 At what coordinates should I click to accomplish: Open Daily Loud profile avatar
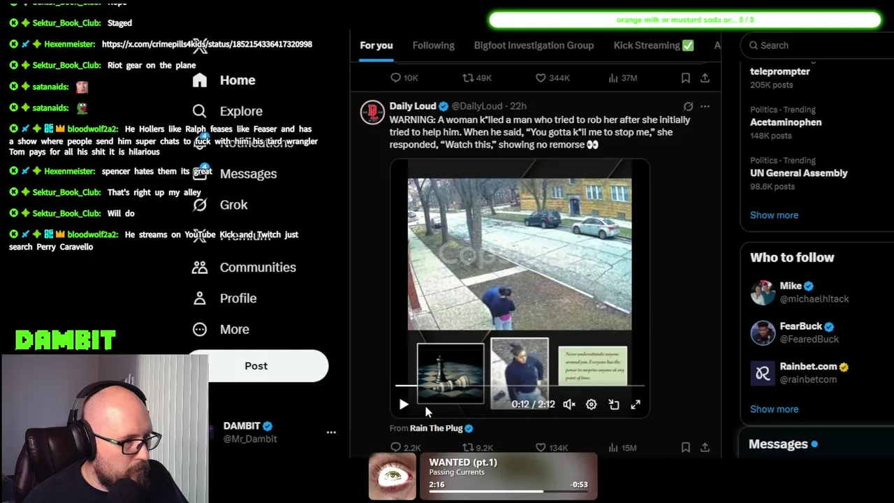(x=372, y=112)
